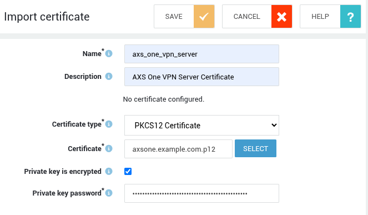Click into the Description text field

[201, 77]
